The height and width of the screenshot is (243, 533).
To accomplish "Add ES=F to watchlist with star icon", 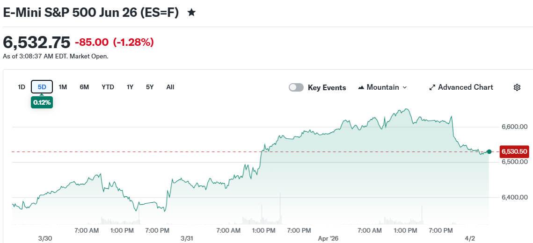I will coord(192,13).
